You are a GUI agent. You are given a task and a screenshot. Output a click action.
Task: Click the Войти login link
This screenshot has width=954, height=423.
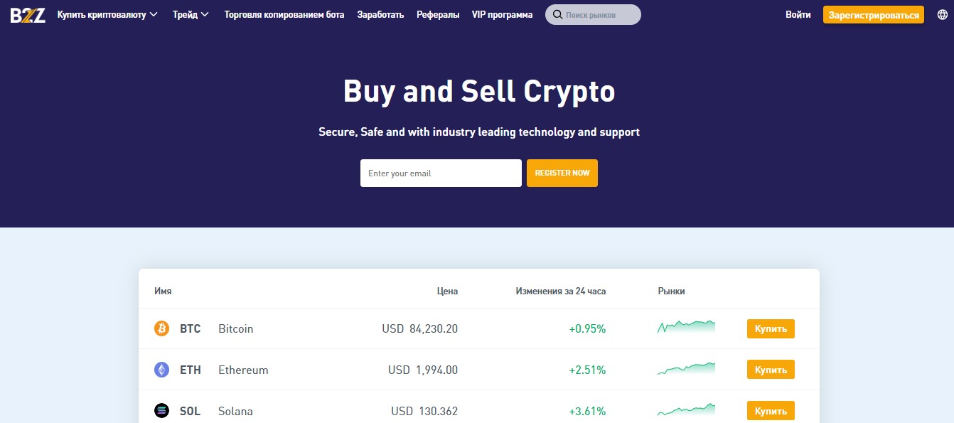coord(798,14)
